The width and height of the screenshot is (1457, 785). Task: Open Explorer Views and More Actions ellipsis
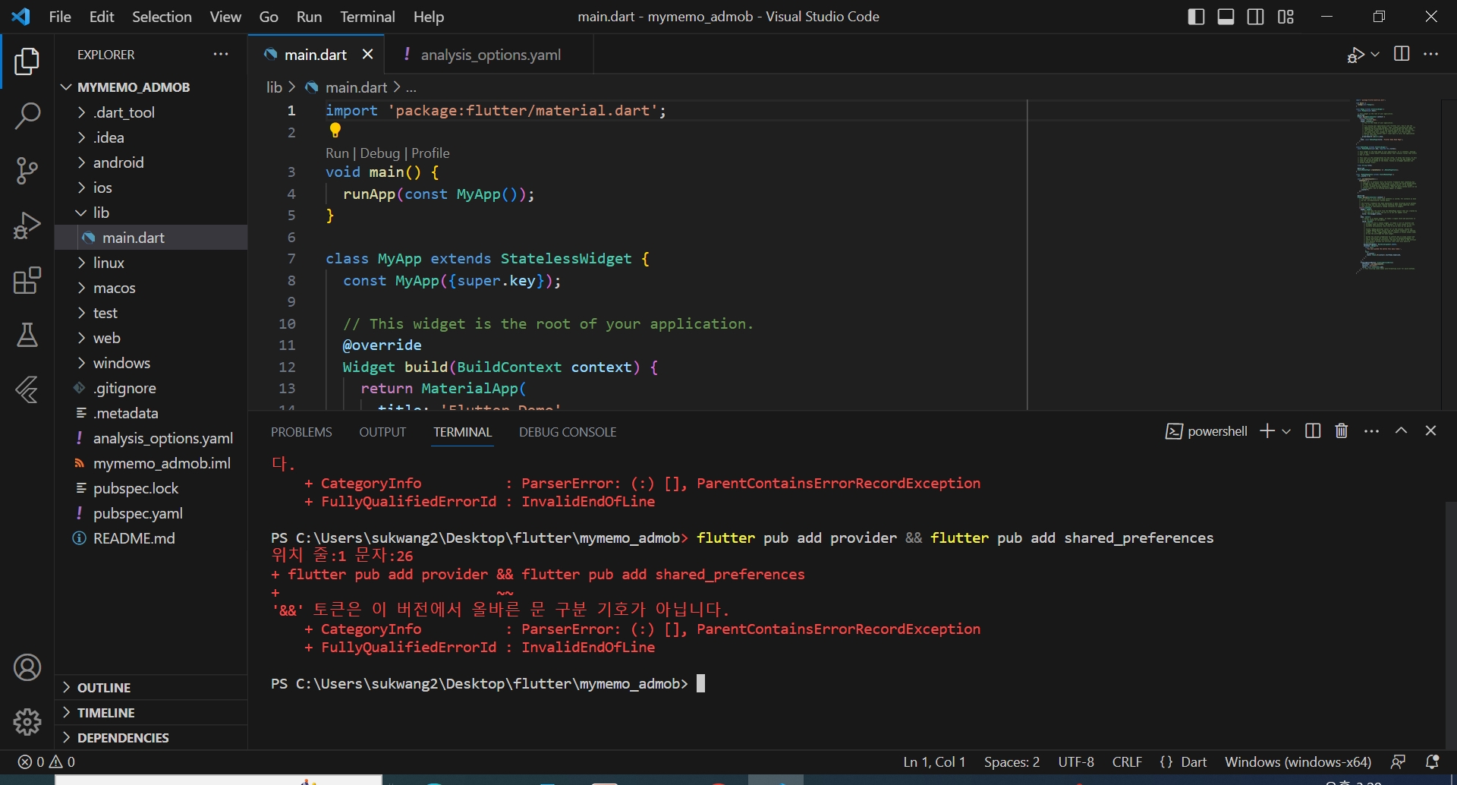click(x=221, y=54)
